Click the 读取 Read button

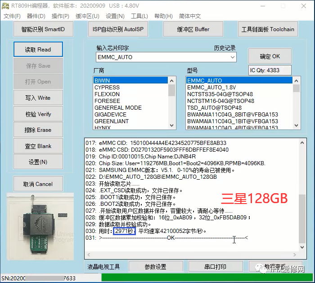[x=38, y=49]
